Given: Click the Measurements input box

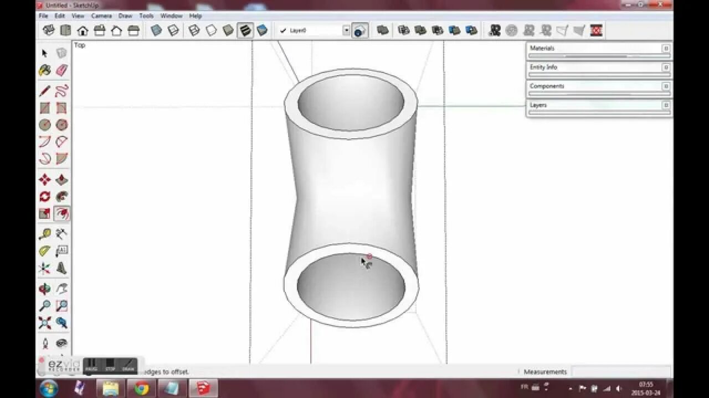Looking at the screenshot, I should click(621, 371).
